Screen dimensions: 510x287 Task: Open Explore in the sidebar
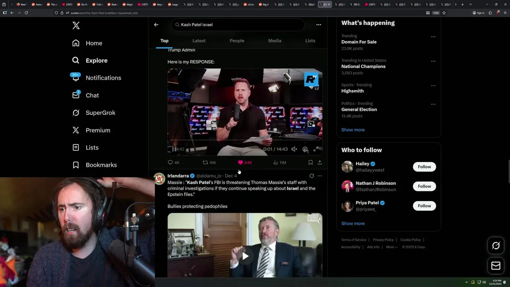90,61
